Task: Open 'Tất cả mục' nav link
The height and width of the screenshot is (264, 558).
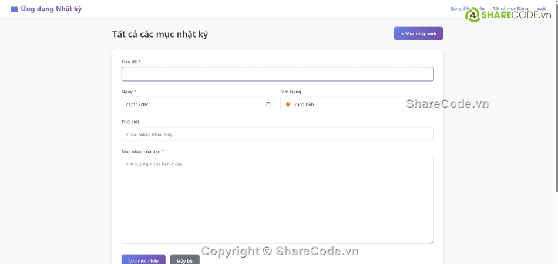Action: point(503,9)
